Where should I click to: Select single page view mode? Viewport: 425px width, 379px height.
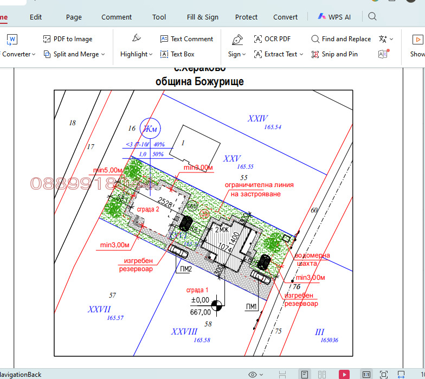[305, 375]
